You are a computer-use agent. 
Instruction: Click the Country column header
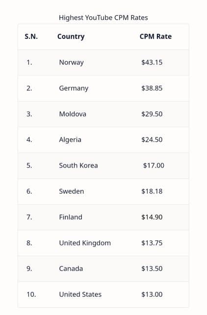(x=71, y=37)
